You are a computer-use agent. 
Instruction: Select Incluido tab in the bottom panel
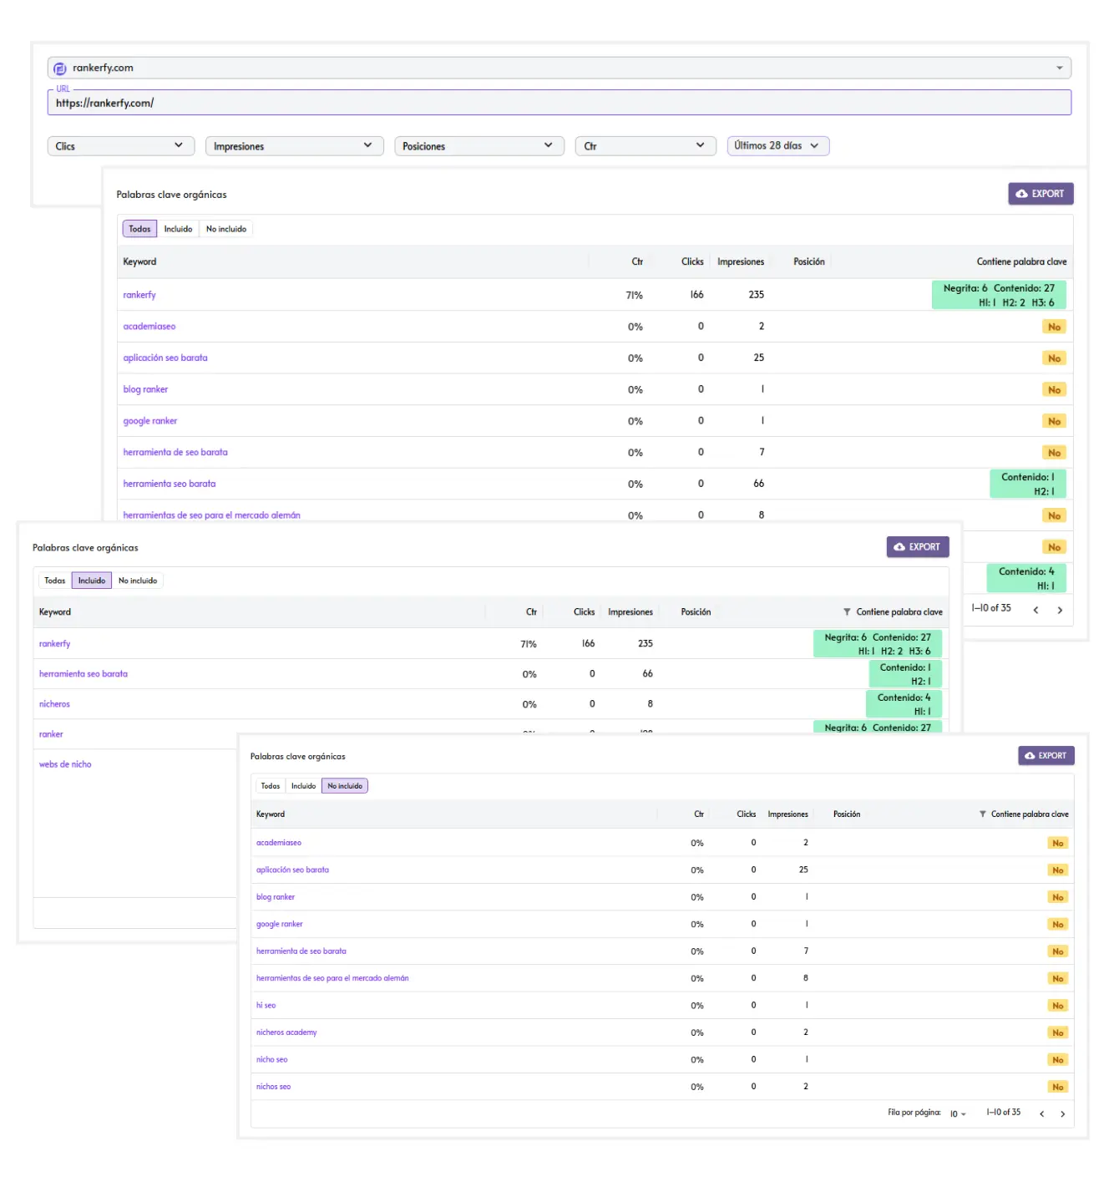coord(303,786)
